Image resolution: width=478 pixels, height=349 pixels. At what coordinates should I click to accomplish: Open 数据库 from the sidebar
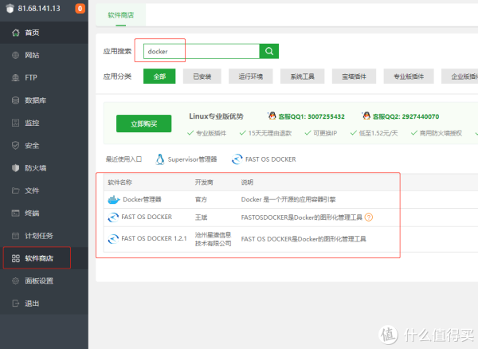pos(34,100)
